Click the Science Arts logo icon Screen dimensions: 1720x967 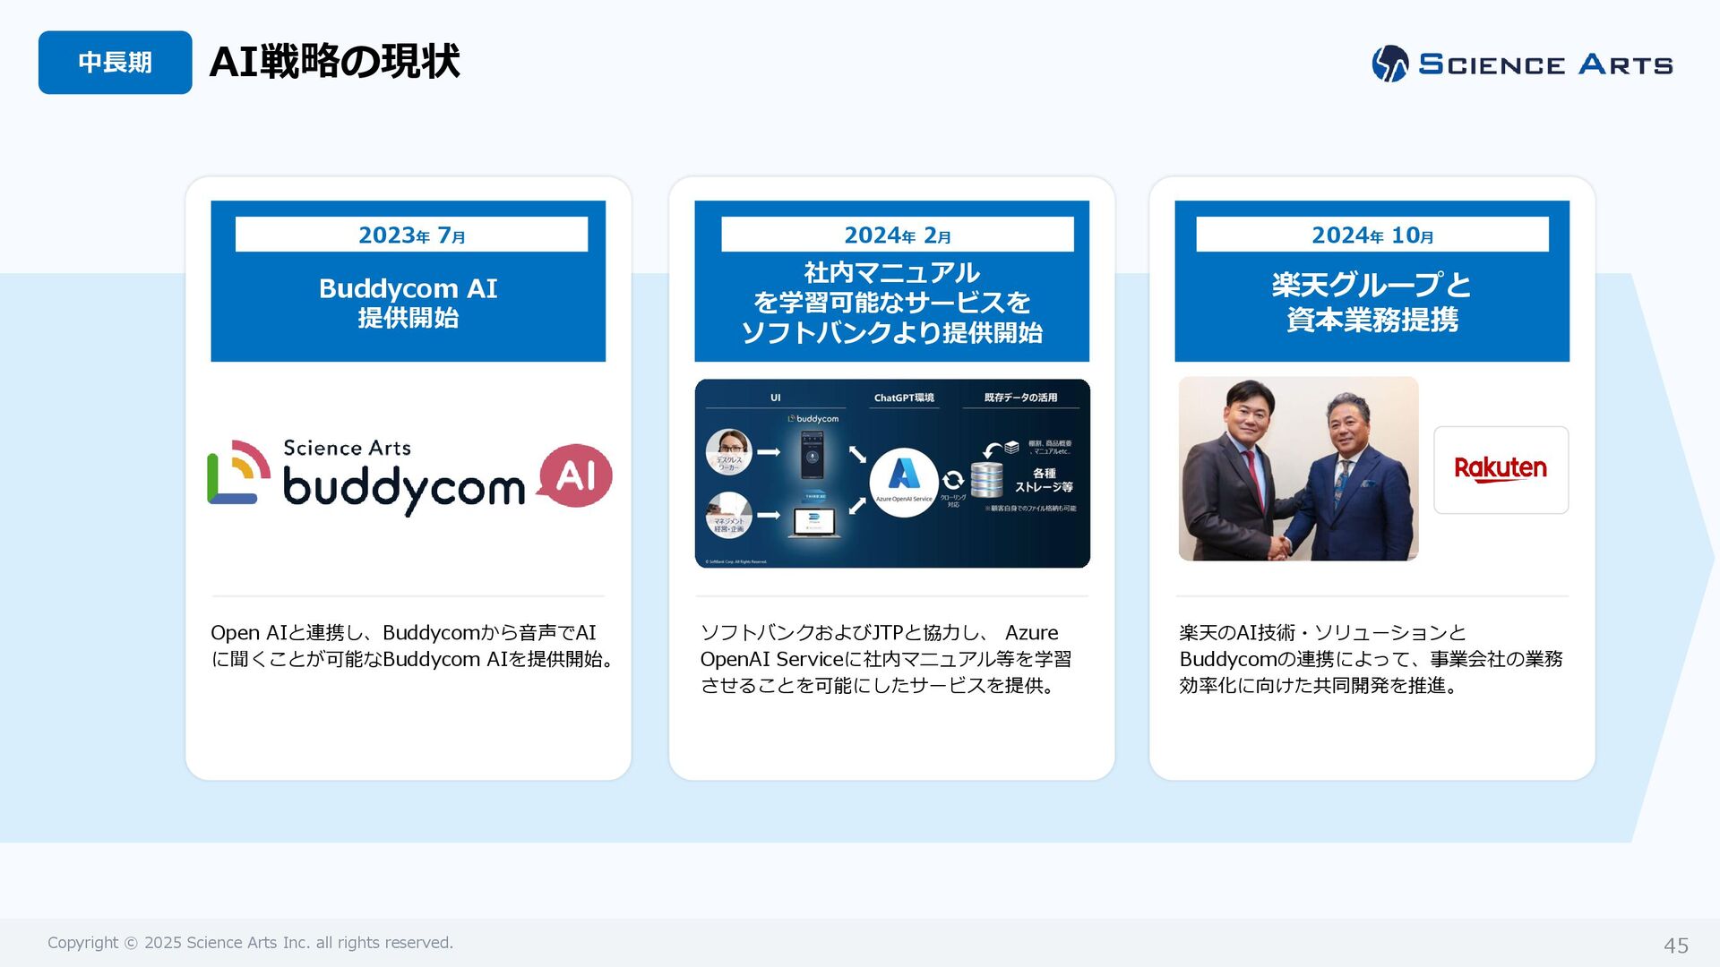point(1389,64)
